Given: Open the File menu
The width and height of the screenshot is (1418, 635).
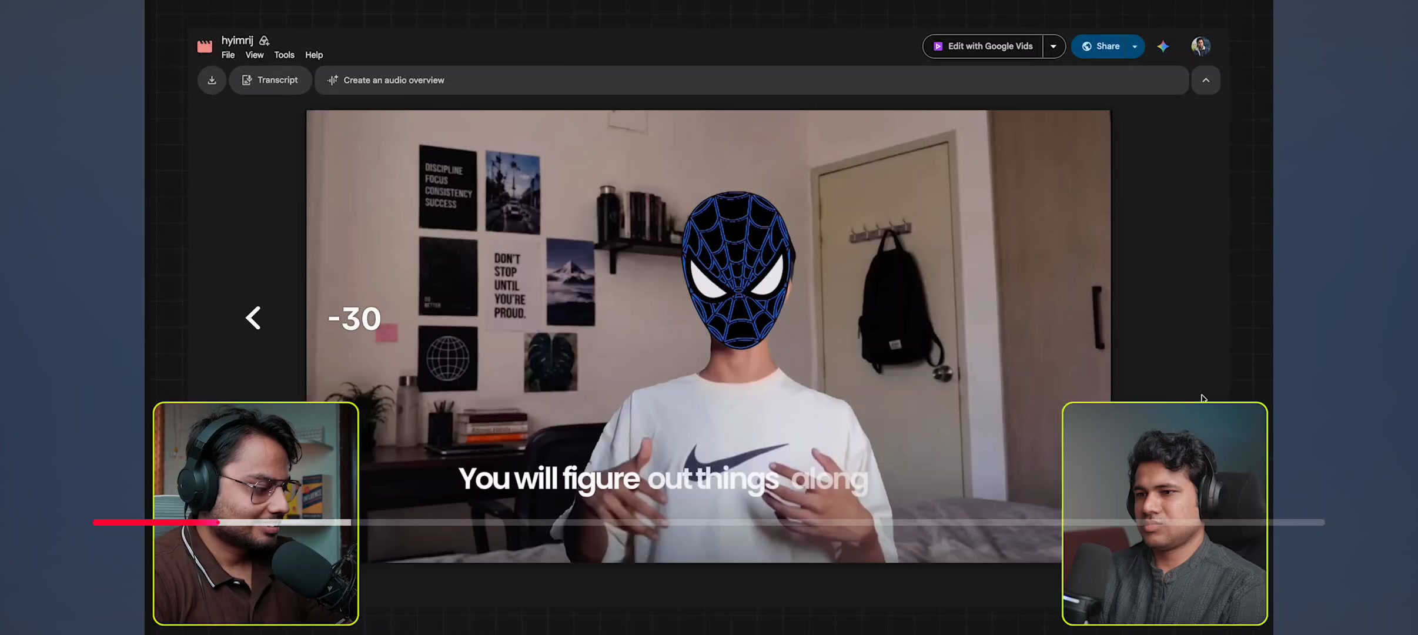Looking at the screenshot, I should (x=228, y=55).
